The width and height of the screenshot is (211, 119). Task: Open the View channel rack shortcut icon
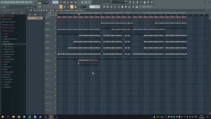point(111,7)
